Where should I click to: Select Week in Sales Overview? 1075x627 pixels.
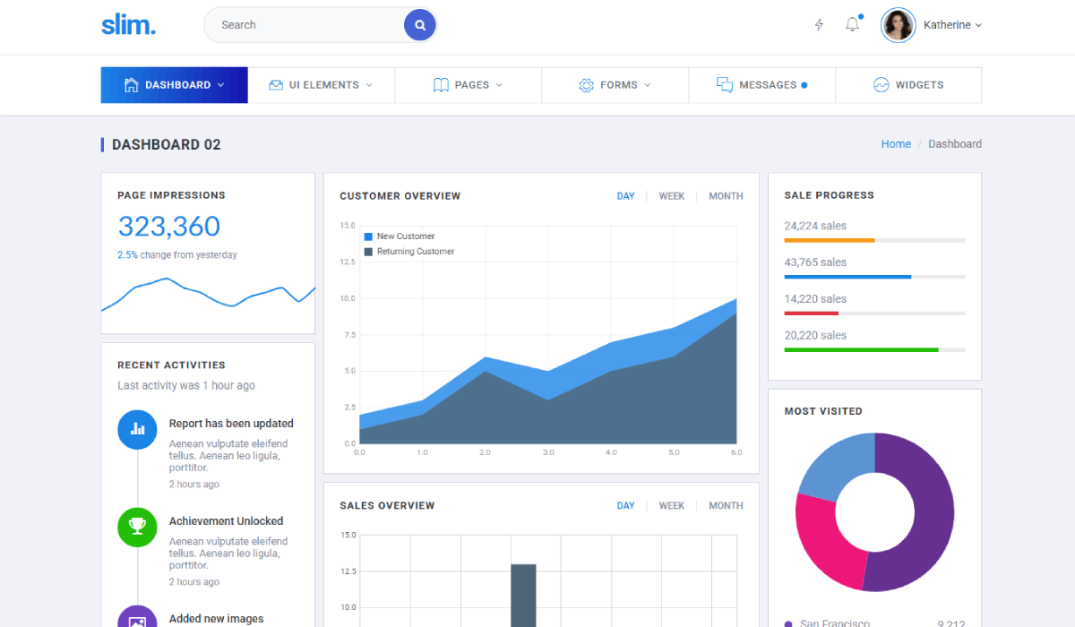[672, 506]
